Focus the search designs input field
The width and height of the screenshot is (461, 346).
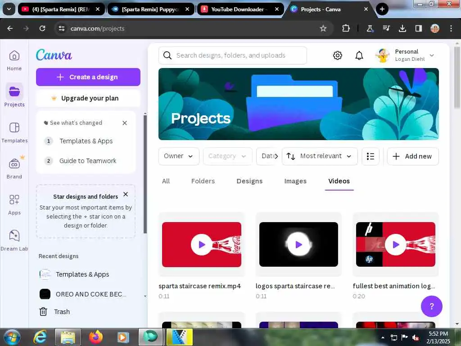(233, 55)
